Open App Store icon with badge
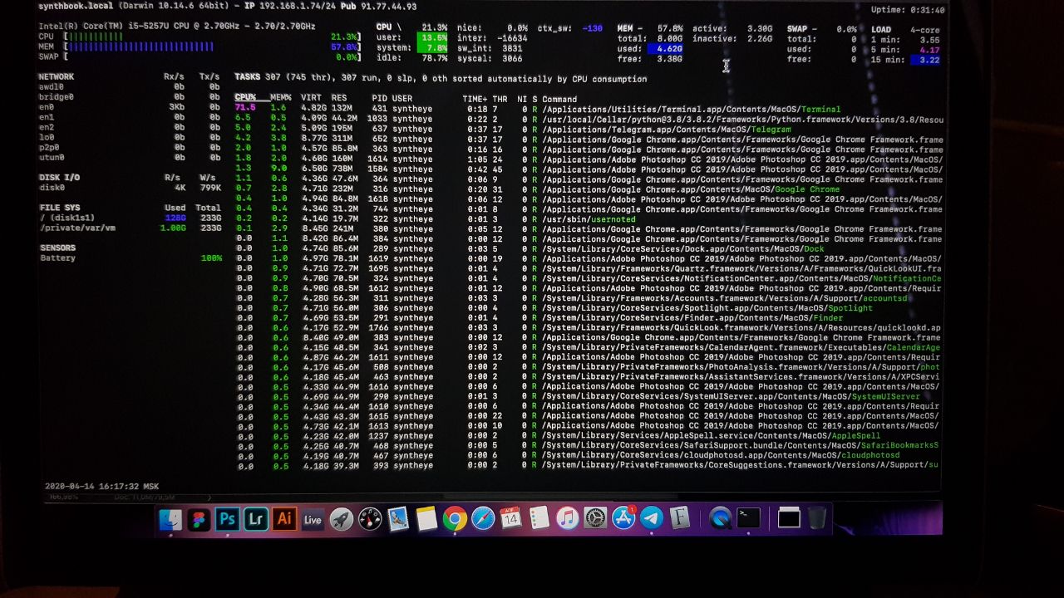This screenshot has width=1064, height=598. (x=623, y=519)
